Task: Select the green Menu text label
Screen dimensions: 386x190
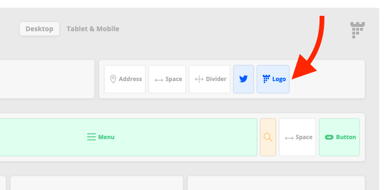Action: [106, 137]
